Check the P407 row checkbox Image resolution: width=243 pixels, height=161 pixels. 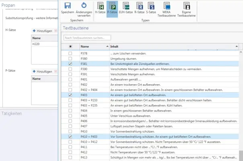point(70,126)
